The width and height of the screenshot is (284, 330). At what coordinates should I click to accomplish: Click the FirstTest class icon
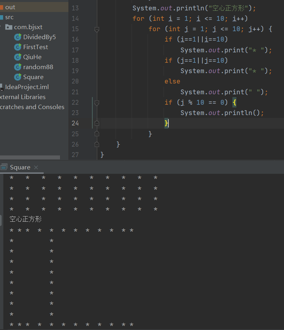click(x=18, y=47)
